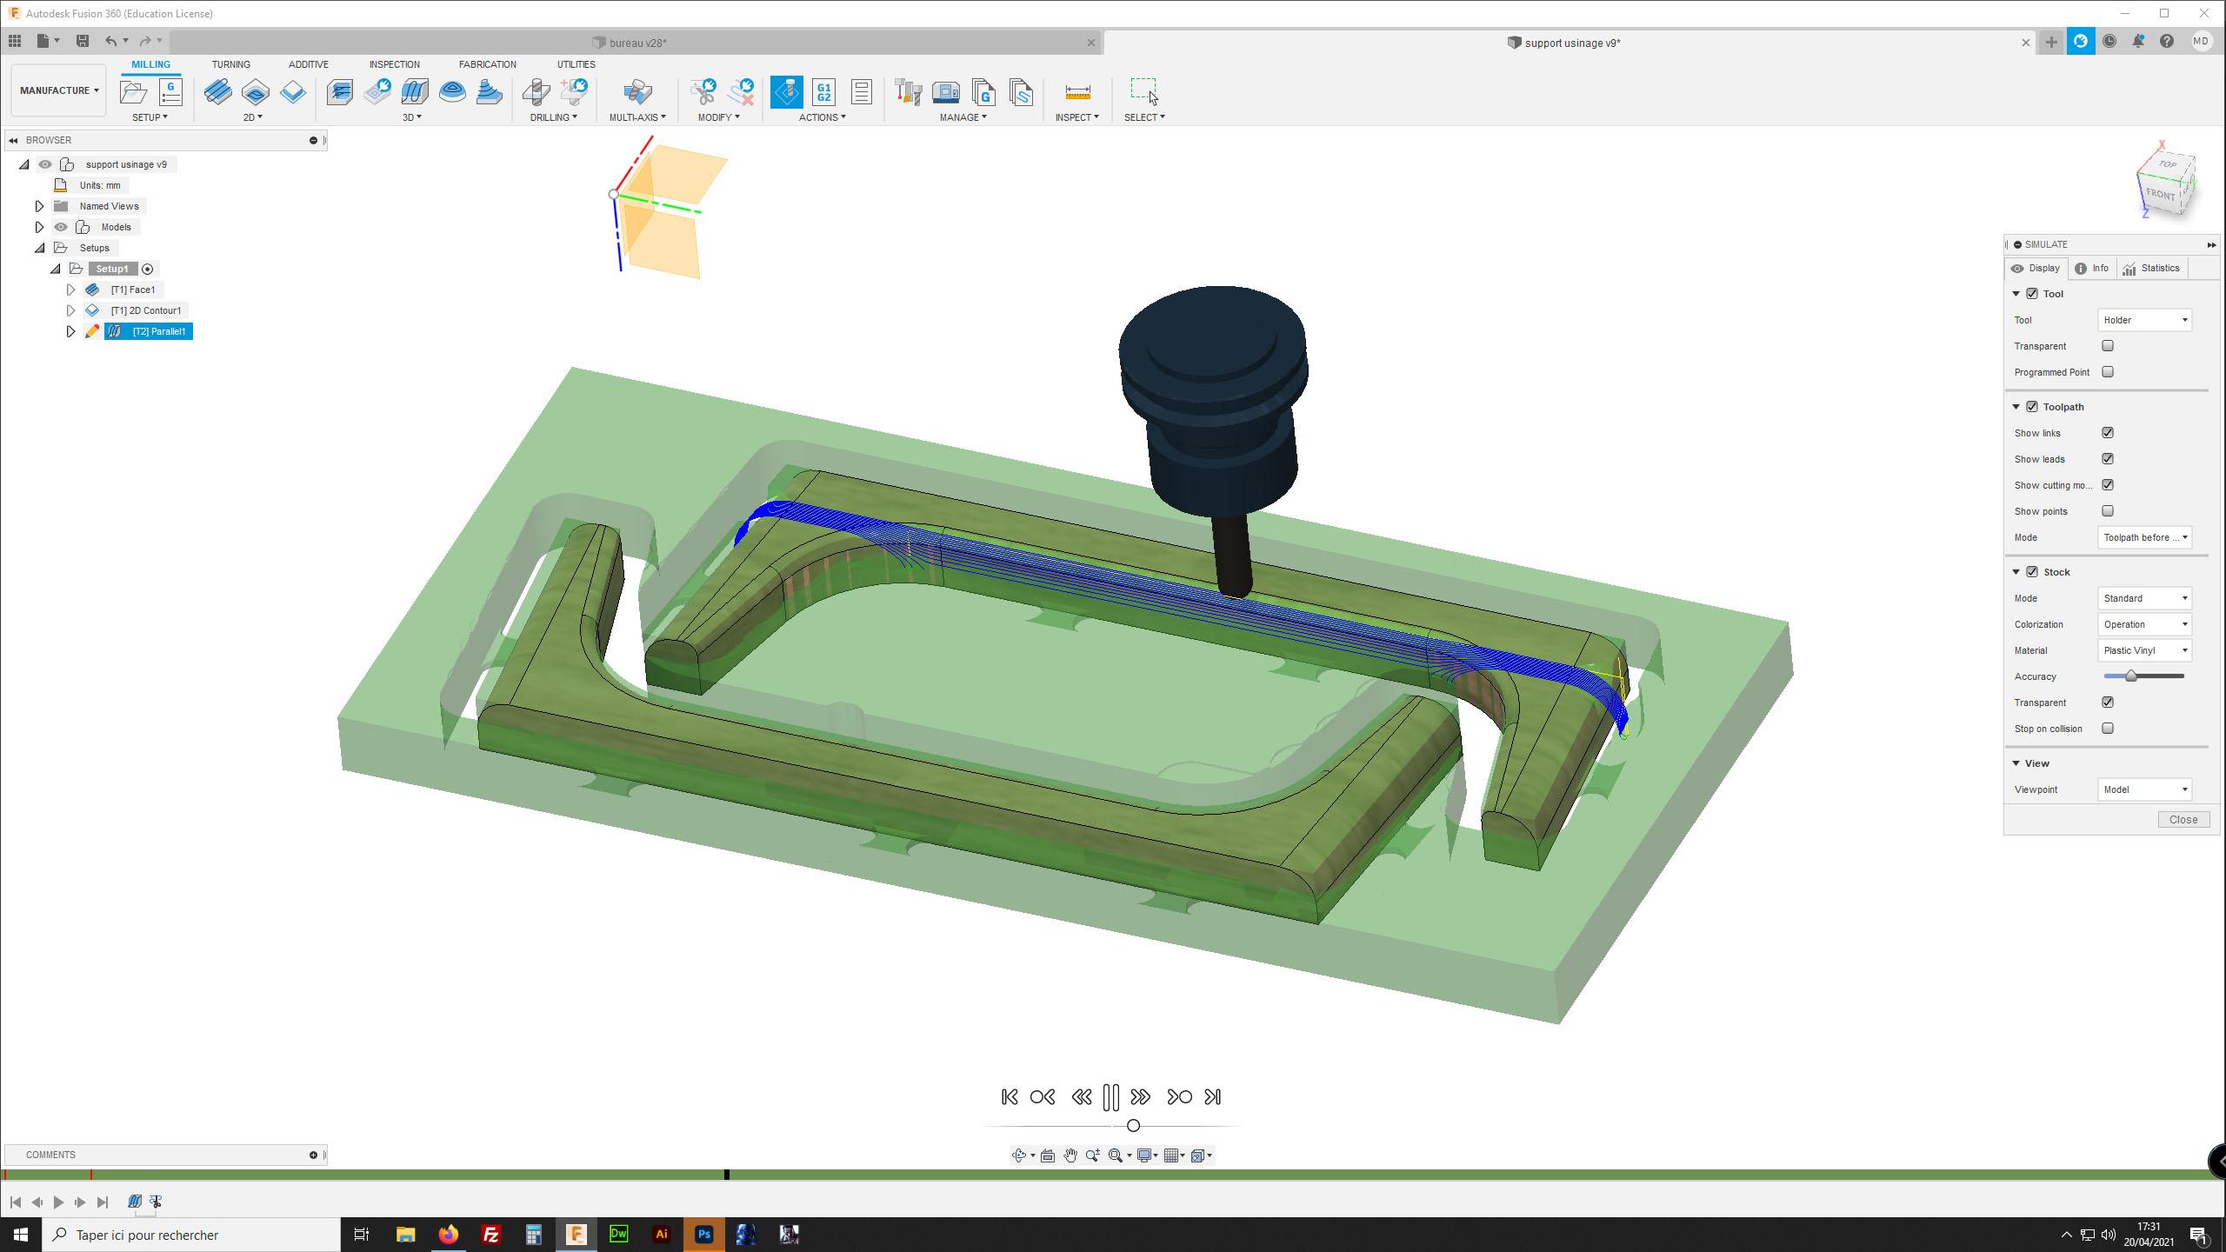The height and width of the screenshot is (1252, 2226).
Task: Select the 2D Pocket toolpath icon
Action: pos(256,92)
